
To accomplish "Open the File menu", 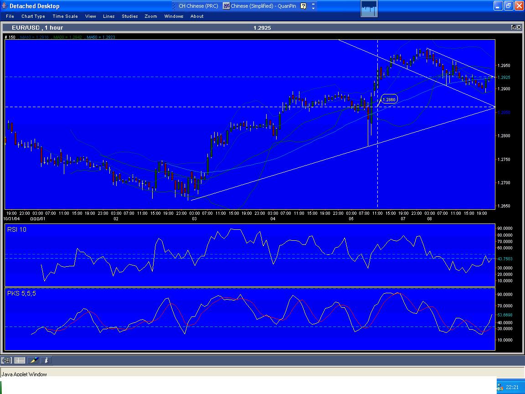I will [10, 16].
